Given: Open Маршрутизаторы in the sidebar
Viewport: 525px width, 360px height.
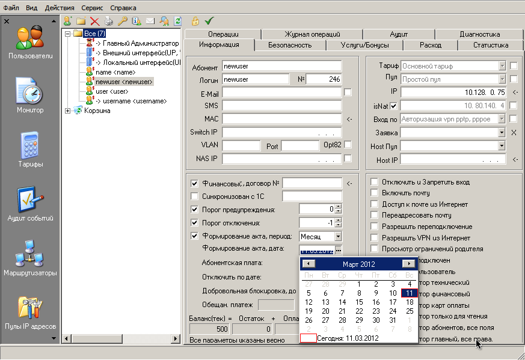Looking at the screenshot, I should pos(29,254).
